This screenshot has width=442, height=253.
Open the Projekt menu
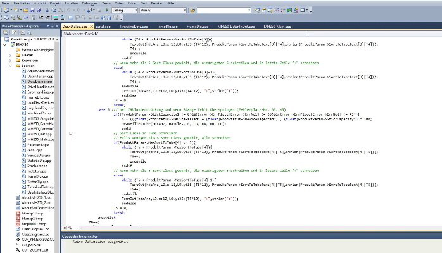pyautogui.click(x=55, y=3)
